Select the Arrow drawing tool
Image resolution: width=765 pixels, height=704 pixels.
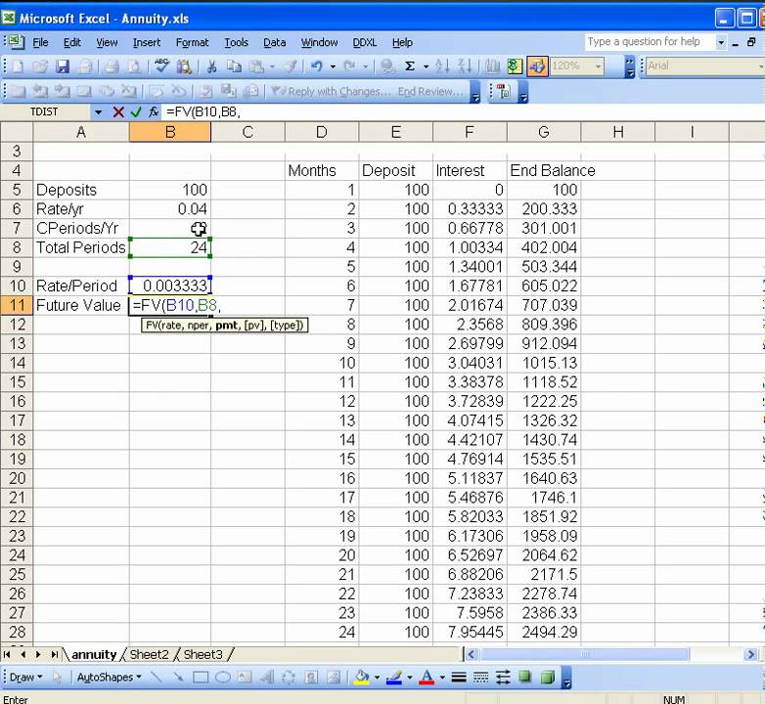click(178, 677)
